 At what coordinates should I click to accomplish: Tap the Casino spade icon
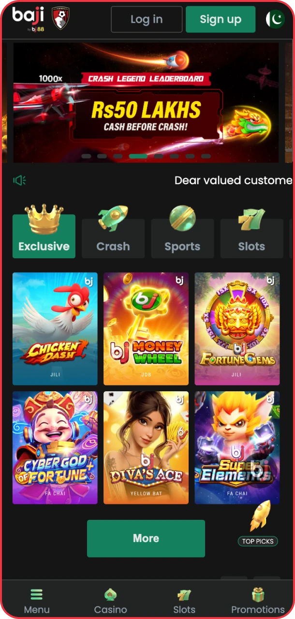click(111, 594)
